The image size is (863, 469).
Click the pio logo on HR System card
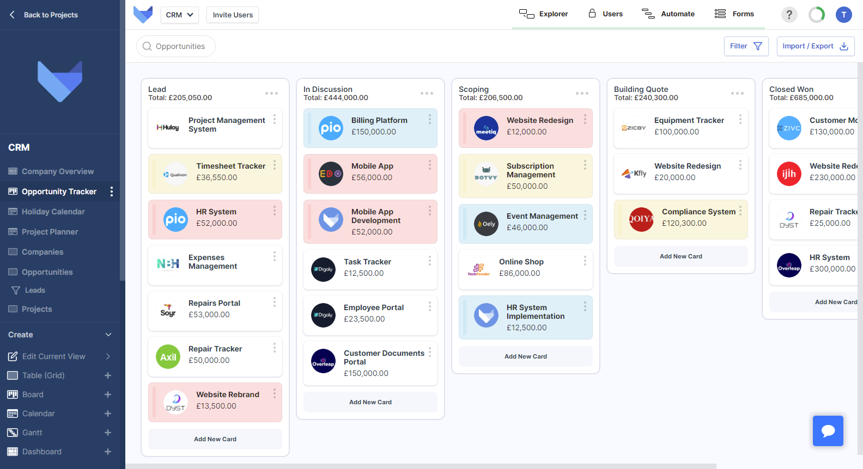pos(175,219)
